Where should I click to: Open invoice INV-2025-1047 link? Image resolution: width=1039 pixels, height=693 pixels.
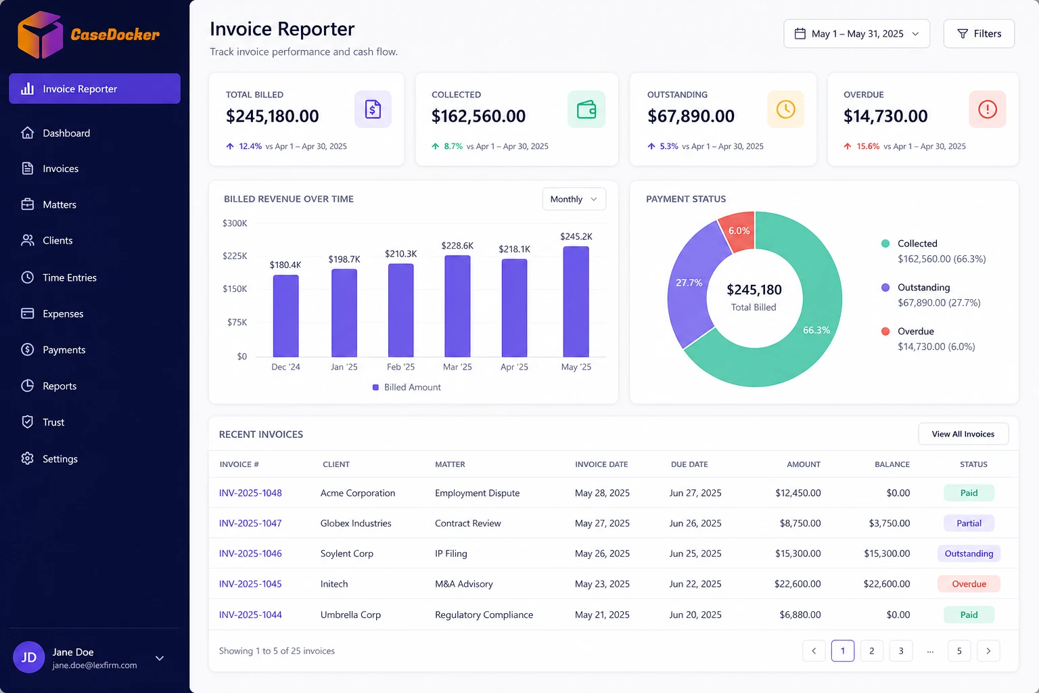click(250, 523)
